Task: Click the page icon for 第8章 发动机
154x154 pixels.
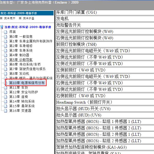Action: coord(6,74)
